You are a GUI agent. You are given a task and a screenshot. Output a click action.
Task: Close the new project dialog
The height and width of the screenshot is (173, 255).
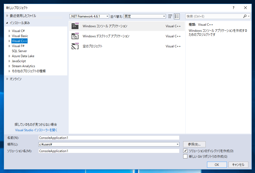tap(245, 8)
